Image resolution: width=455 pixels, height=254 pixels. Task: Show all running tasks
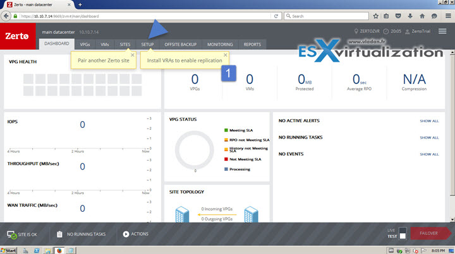429,137
